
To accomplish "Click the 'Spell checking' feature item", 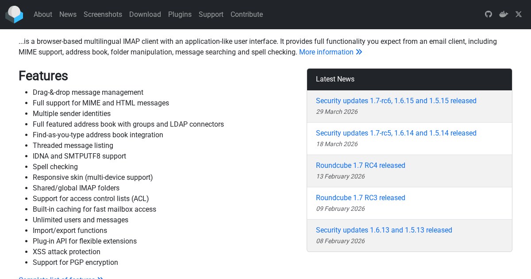I will (x=55, y=167).
